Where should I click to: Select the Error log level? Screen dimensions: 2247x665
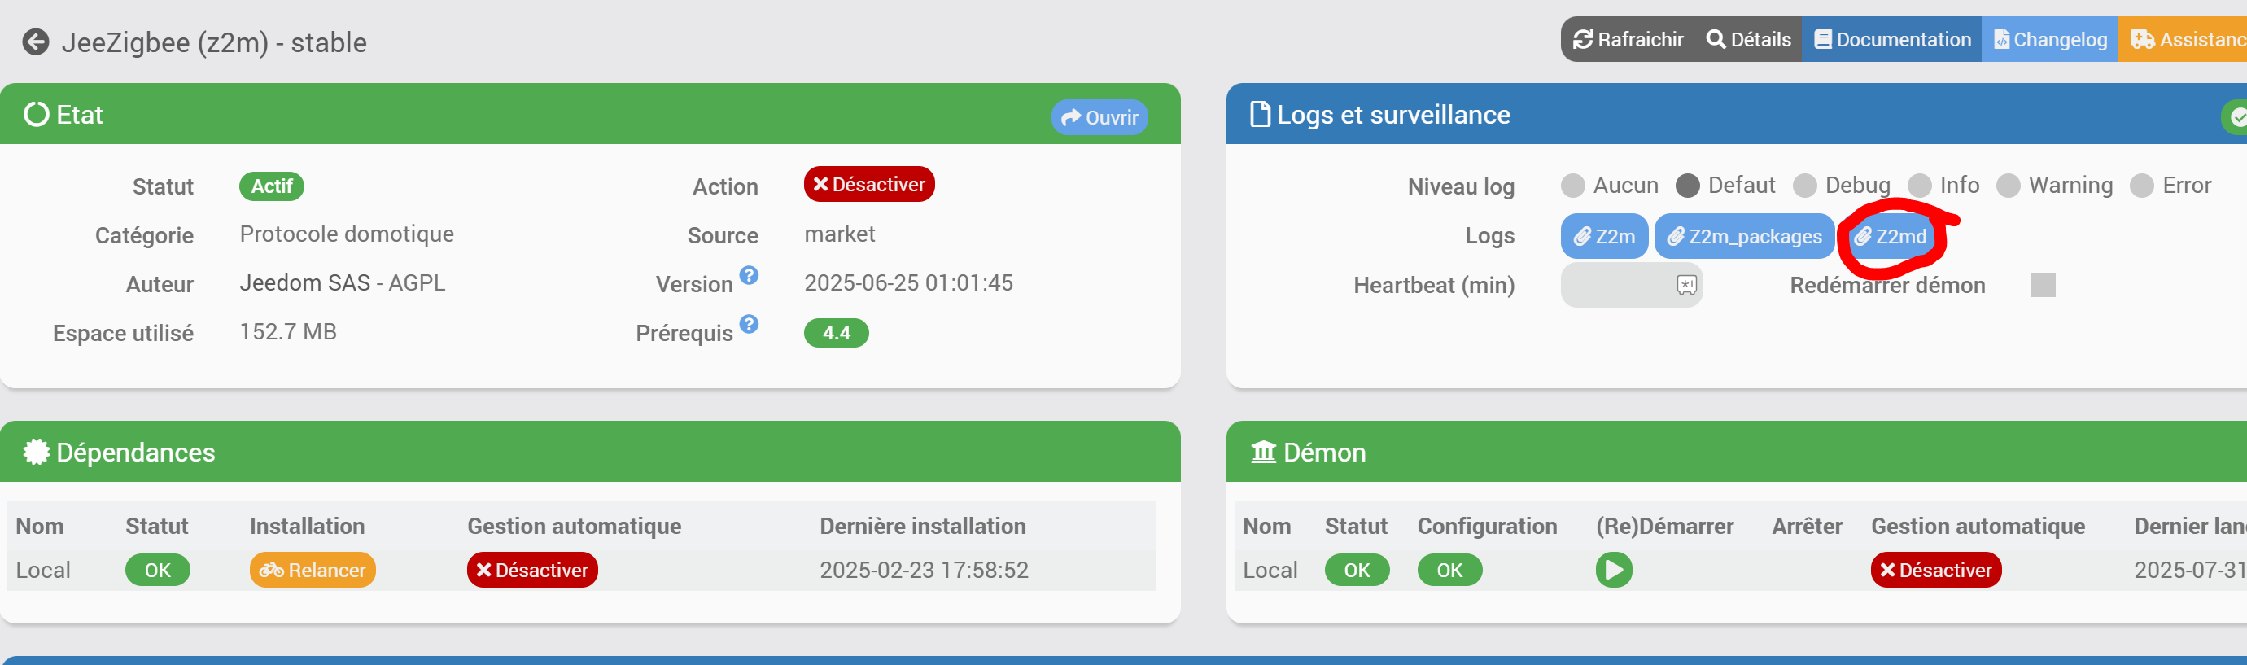tap(2141, 185)
